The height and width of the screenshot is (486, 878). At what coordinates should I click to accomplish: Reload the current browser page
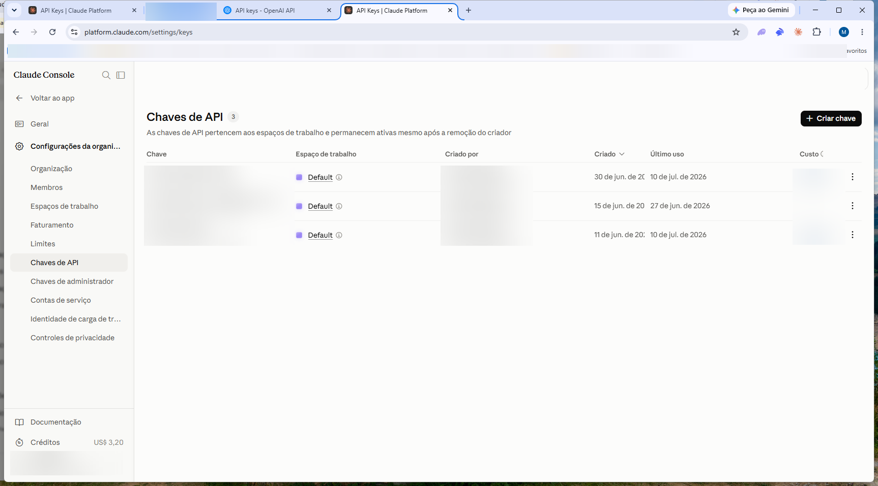[52, 32]
